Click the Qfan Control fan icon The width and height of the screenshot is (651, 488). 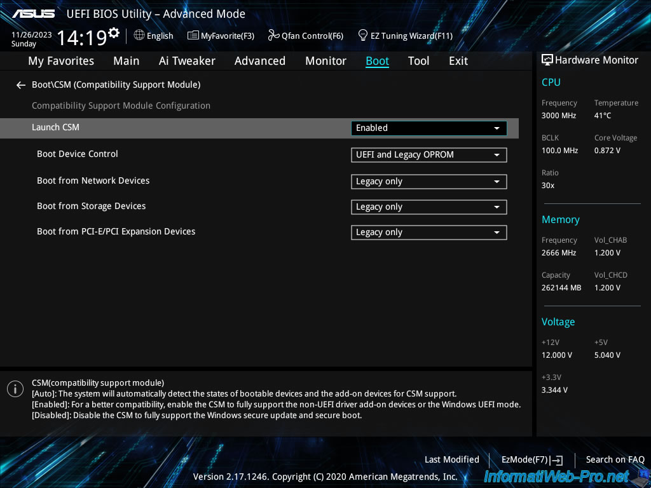pyautogui.click(x=273, y=36)
